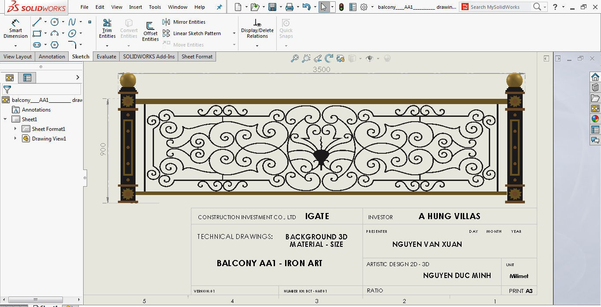Click the Rotate View icon
This screenshot has height=307, width=601.
coord(329,58)
